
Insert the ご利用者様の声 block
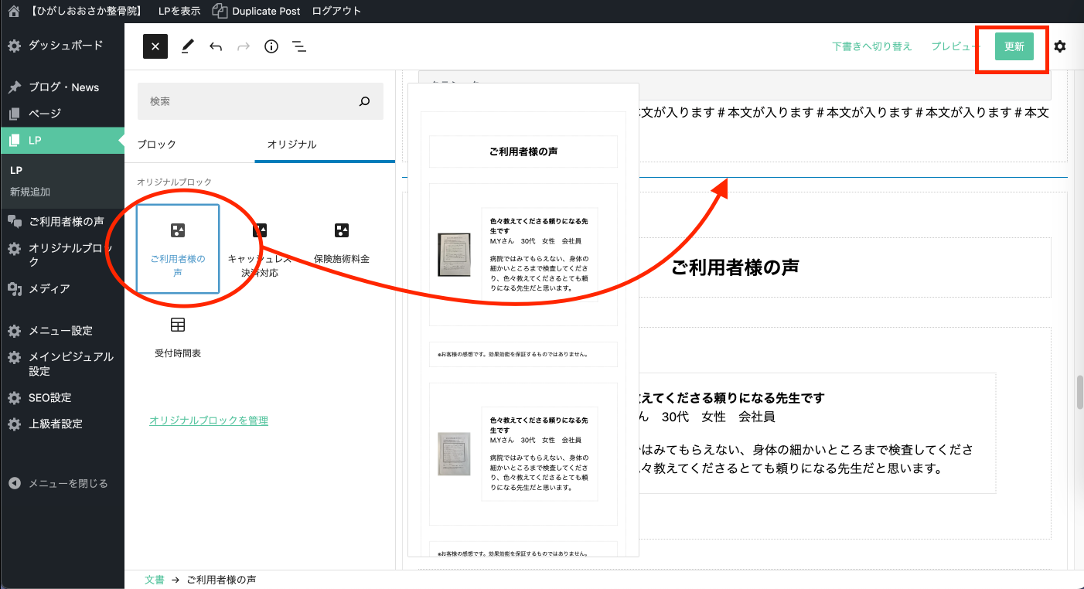click(x=178, y=249)
